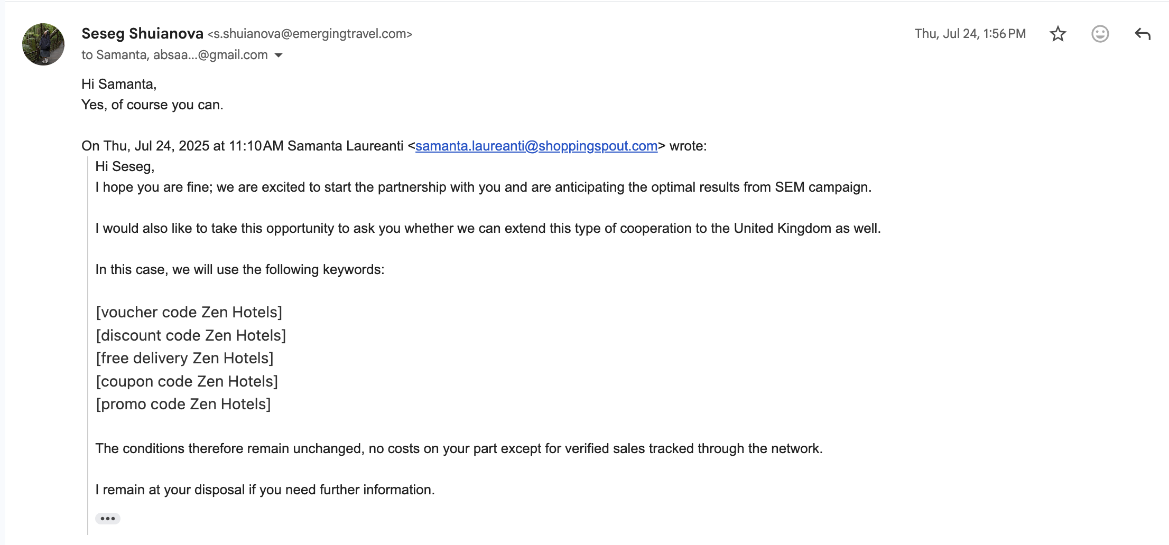Click the sender's profile photo
Image resolution: width=1169 pixels, height=545 pixels.
(43, 44)
